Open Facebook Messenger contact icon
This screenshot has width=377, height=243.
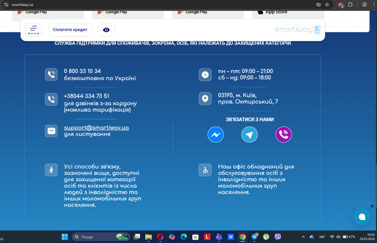[215, 135]
